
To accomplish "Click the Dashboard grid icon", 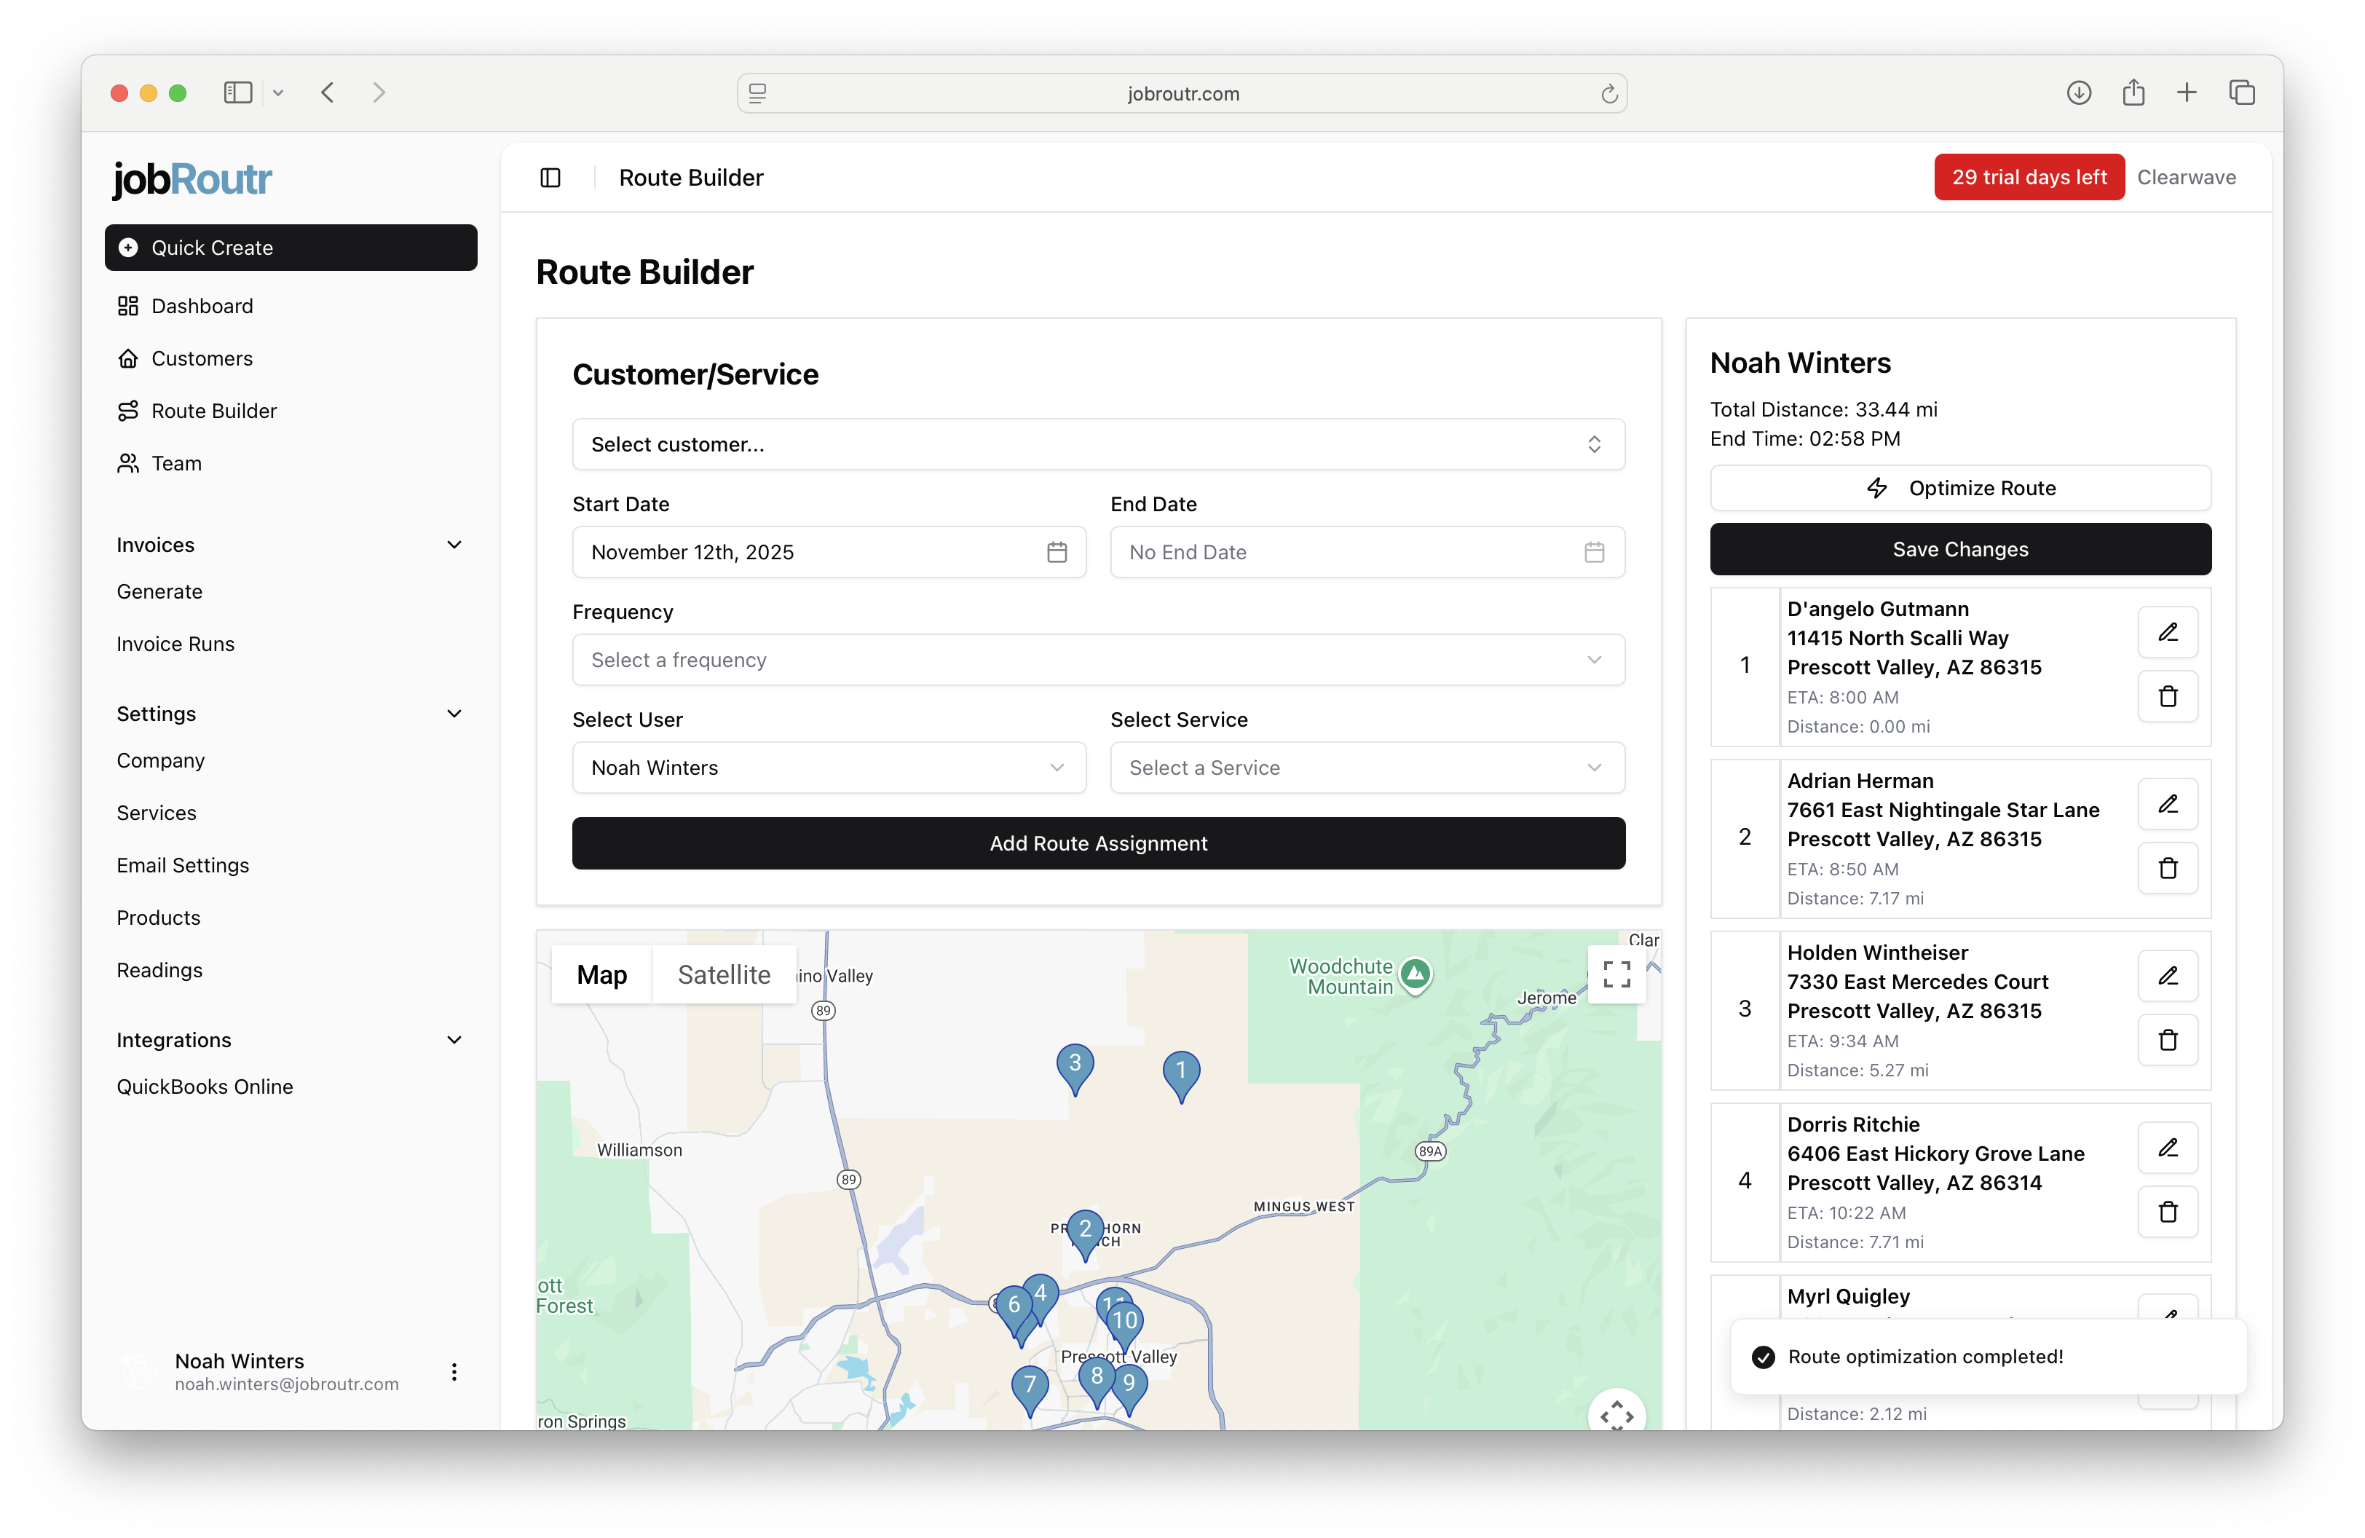I will (x=129, y=306).
